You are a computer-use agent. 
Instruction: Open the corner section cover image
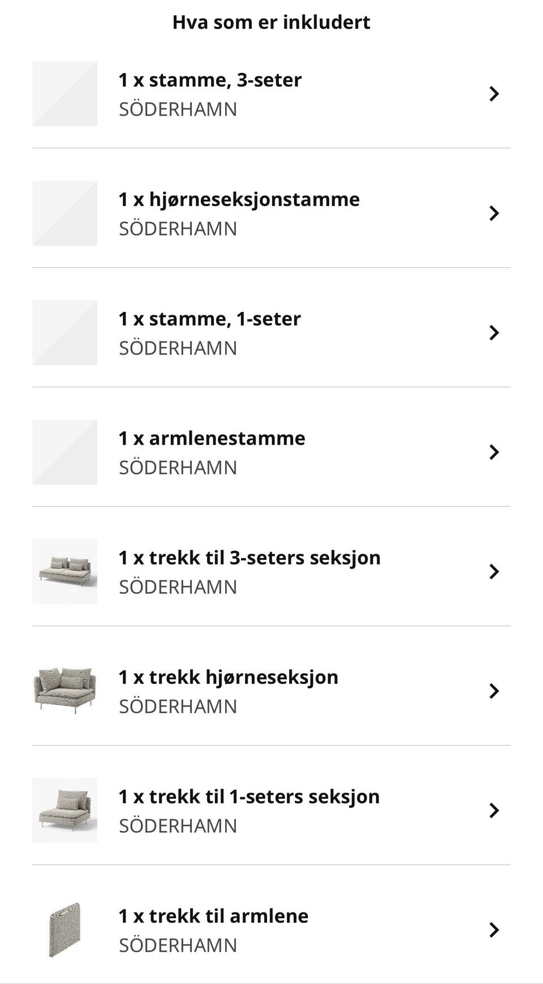pos(64,691)
